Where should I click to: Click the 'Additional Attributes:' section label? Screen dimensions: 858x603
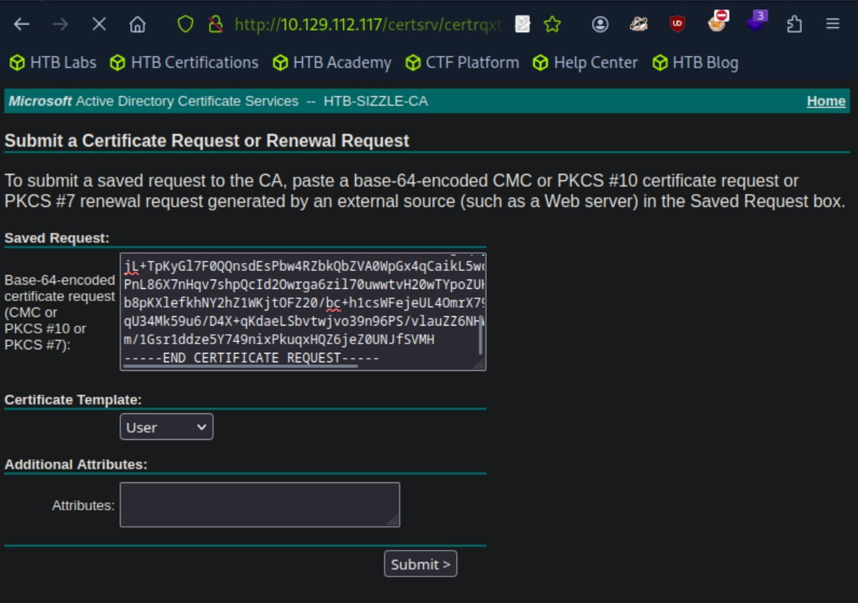coord(76,464)
